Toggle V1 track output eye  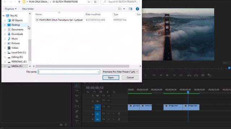click(x=109, y=107)
